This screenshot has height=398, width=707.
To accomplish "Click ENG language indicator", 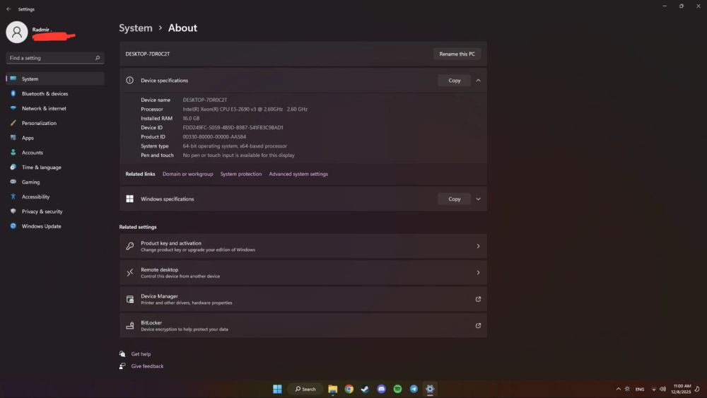I will (640, 389).
